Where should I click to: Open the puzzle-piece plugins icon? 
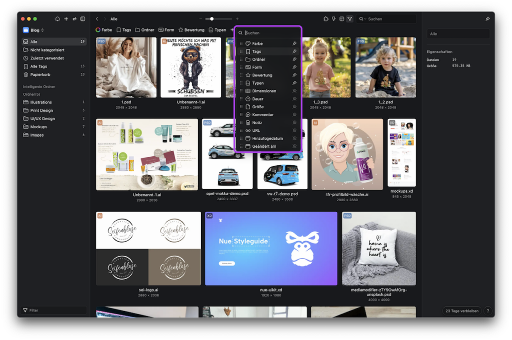pos(326,19)
